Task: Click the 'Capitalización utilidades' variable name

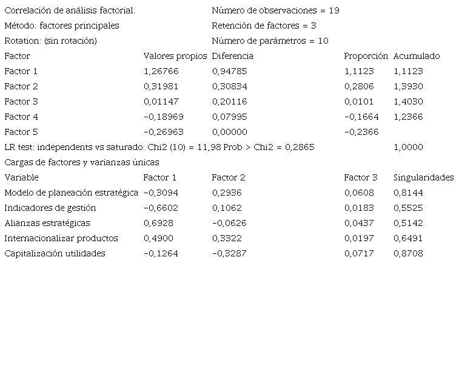Action: [55, 254]
